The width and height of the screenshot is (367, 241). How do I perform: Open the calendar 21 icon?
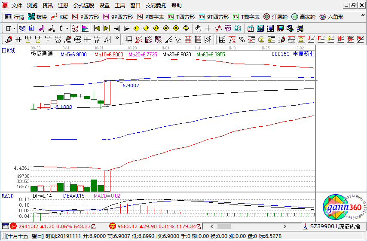[x=251, y=28]
